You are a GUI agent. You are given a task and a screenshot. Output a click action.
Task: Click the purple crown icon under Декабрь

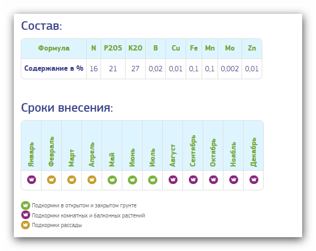click(x=254, y=180)
